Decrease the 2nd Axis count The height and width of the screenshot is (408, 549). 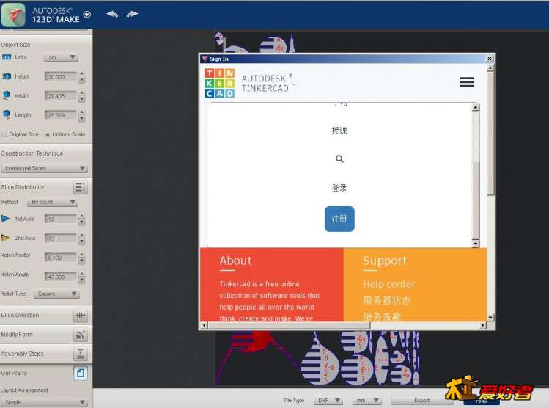click(81, 241)
